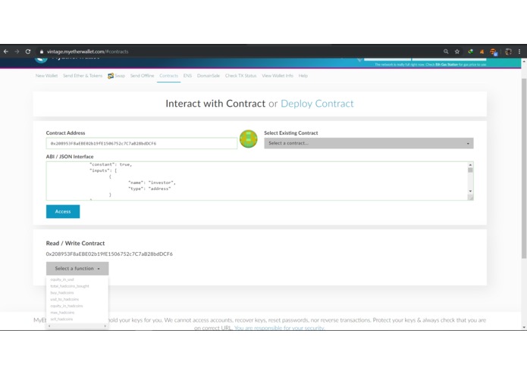Open the green browser extension icon
The image size is (527, 374).
click(471, 51)
